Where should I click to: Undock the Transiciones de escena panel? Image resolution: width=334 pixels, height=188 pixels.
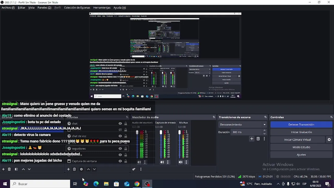(266, 117)
